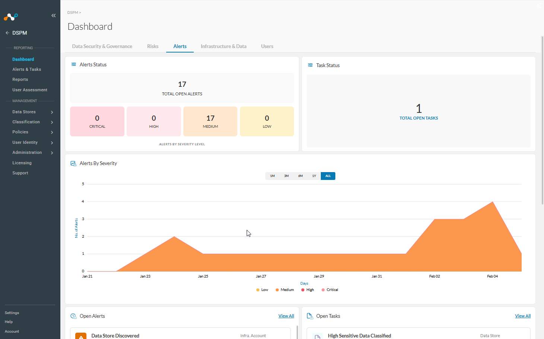Click the page vertical scrollbar
544x339 pixels.
point(543,120)
